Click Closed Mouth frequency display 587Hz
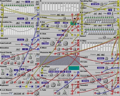 85,81
